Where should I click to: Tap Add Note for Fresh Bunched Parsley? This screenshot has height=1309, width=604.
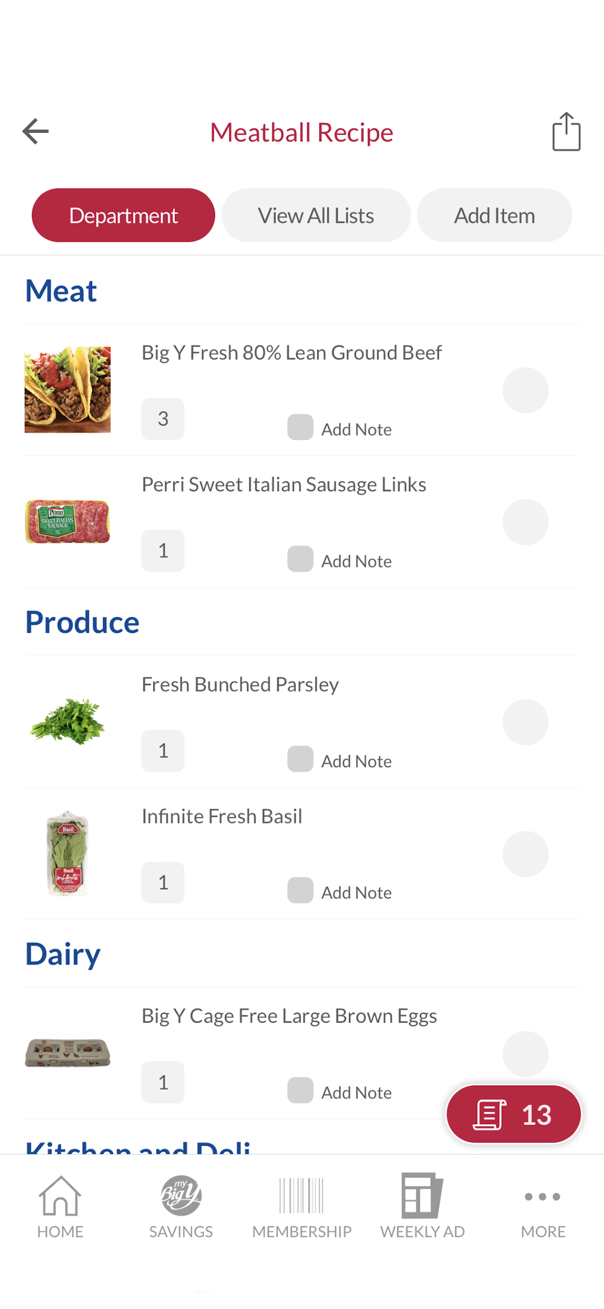click(356, 760)
